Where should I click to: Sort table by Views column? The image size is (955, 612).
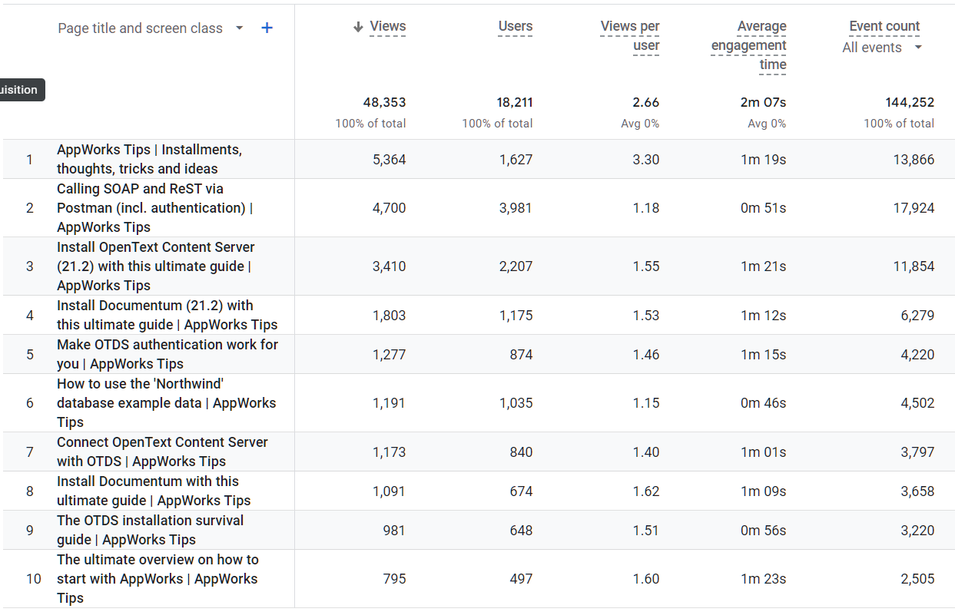(x=387, y=27)
